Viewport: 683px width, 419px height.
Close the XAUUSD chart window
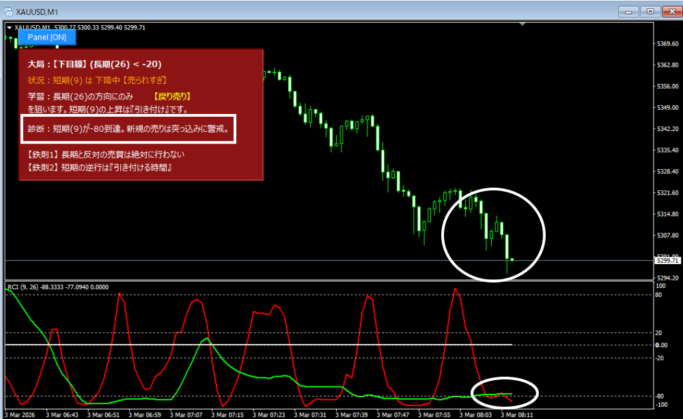[667, 12]
